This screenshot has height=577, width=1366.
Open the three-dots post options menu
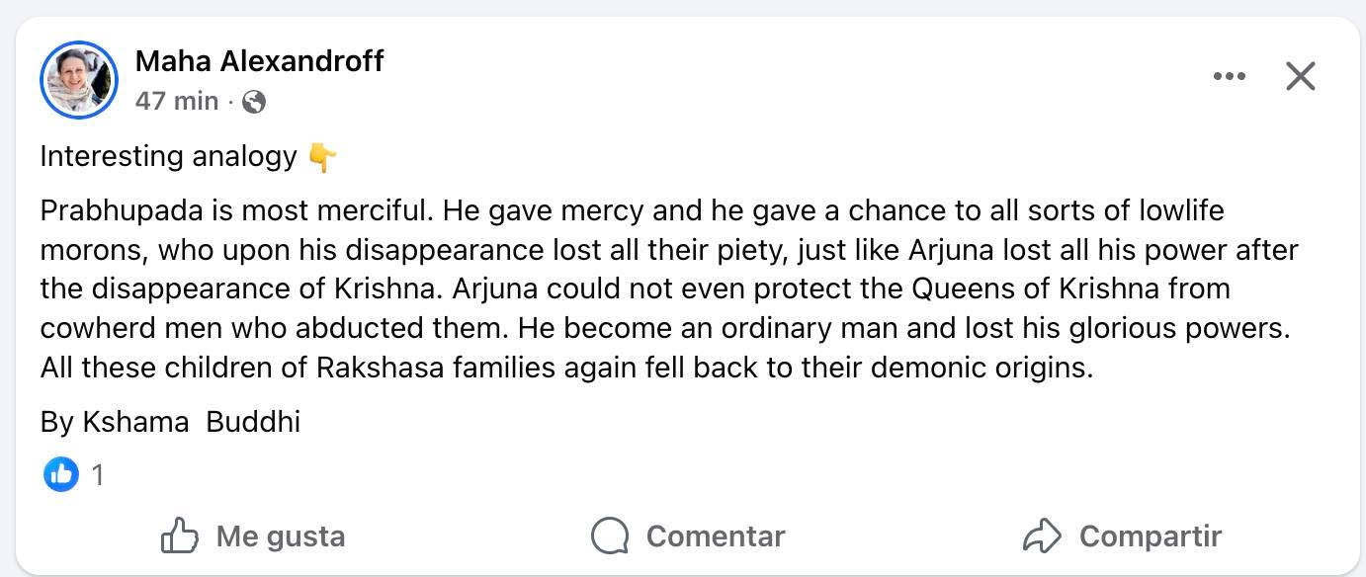coord(1229,76)
